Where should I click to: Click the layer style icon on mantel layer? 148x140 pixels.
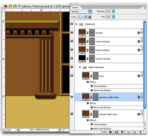pyautogui.click(x=139, y=33)
